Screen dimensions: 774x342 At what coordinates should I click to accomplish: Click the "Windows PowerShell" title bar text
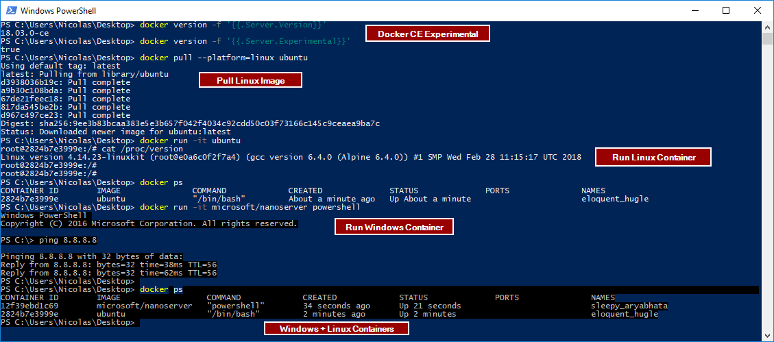click(58, 10)
